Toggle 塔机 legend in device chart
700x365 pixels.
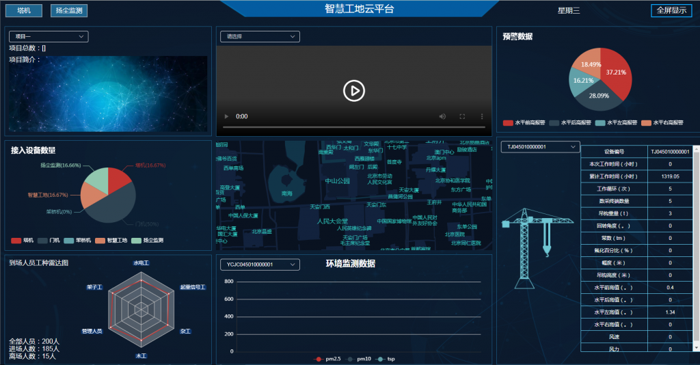click(x=23, y=241)
